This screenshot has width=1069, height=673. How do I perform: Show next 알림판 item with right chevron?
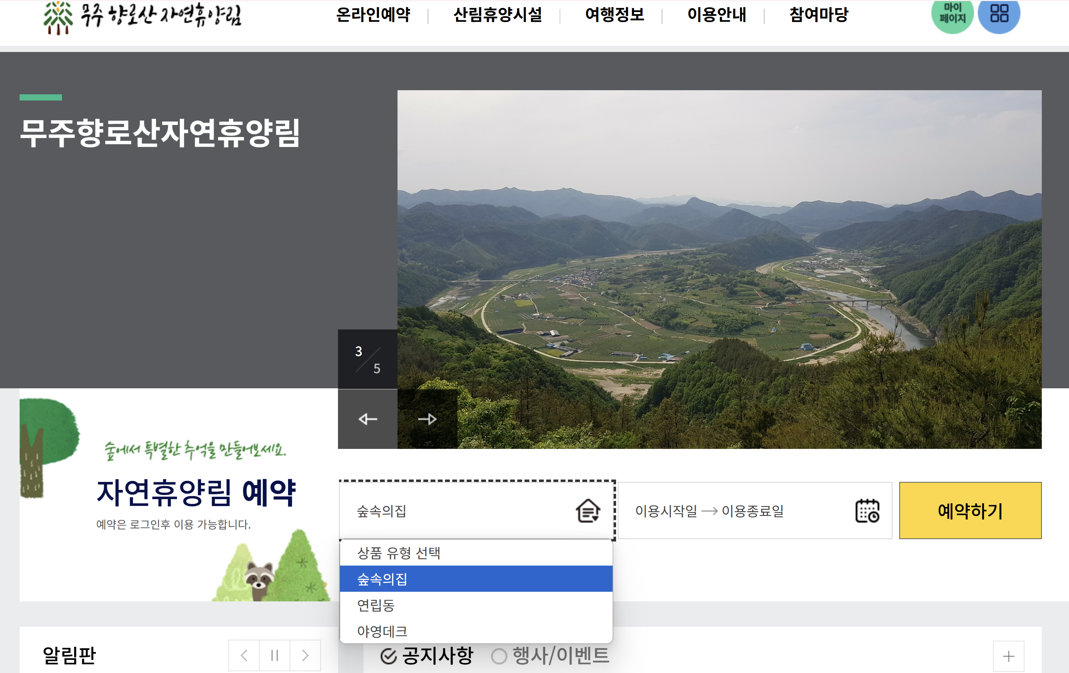click(305, 655)
